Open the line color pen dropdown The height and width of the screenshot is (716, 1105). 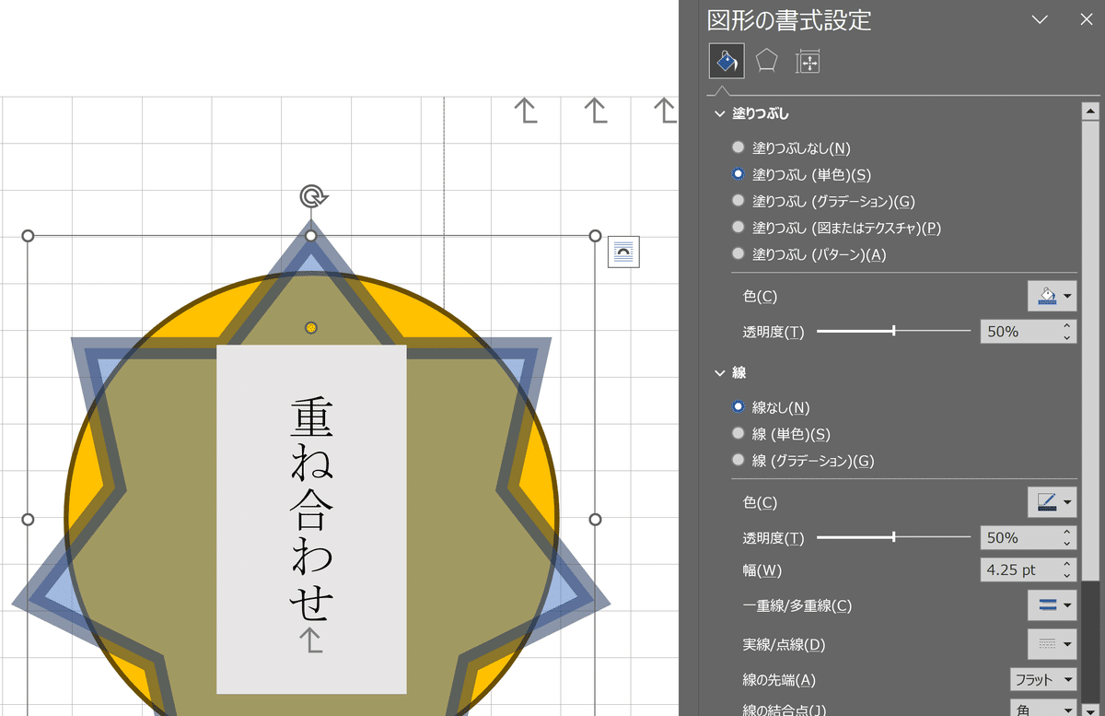point(1053,502)
